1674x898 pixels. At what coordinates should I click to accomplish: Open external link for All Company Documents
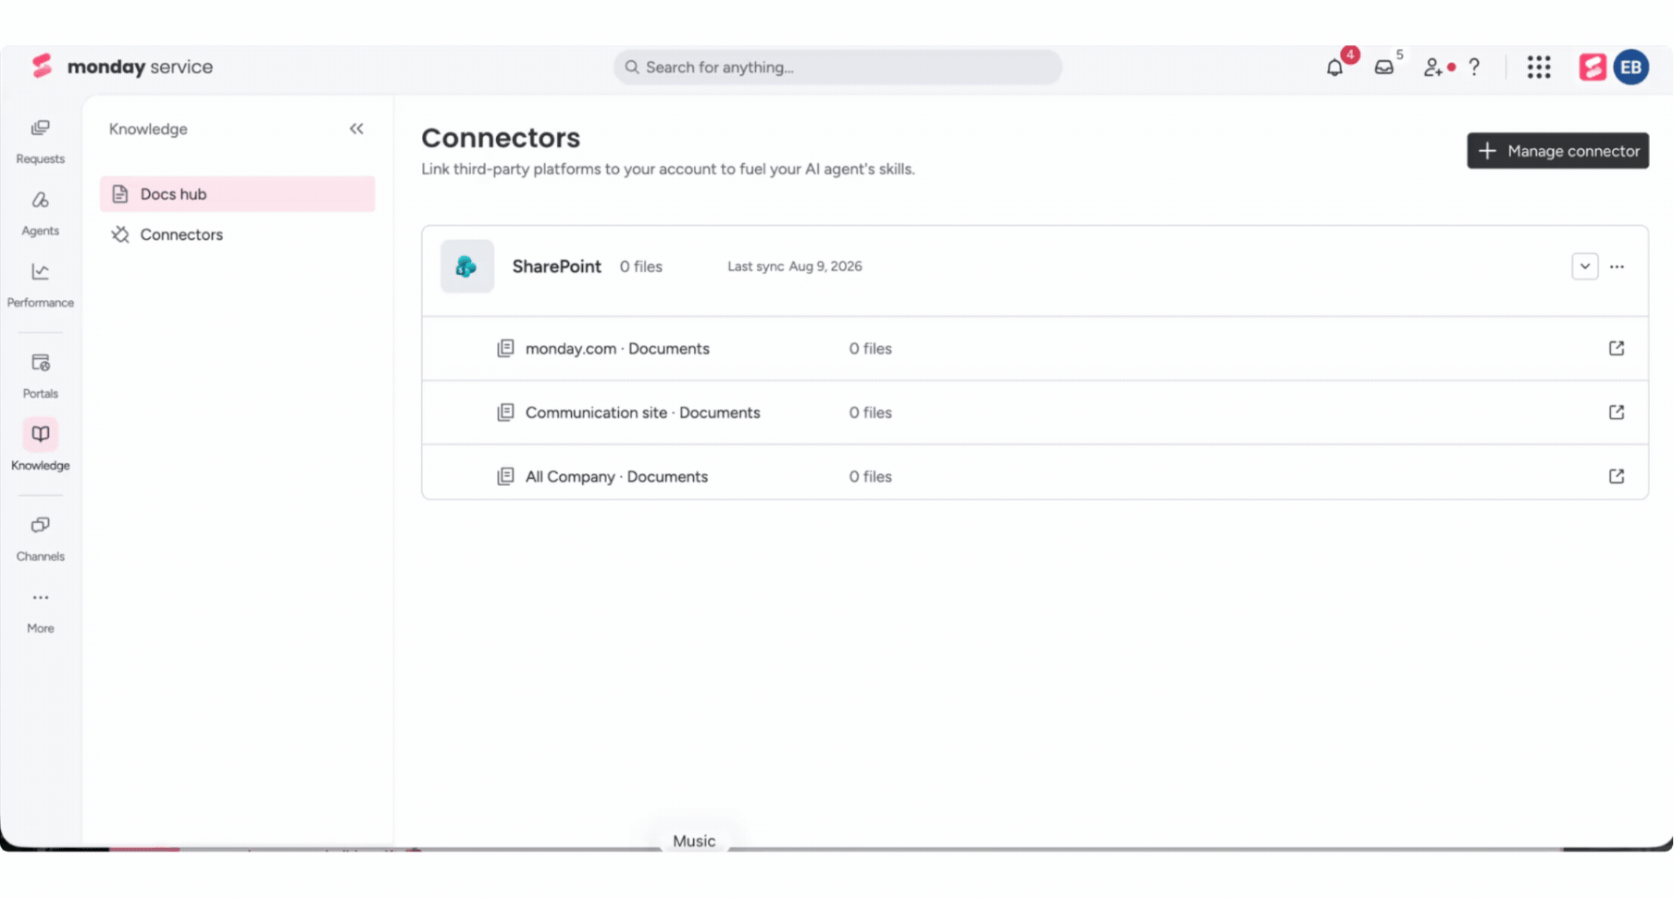(x=1617, y=476)
